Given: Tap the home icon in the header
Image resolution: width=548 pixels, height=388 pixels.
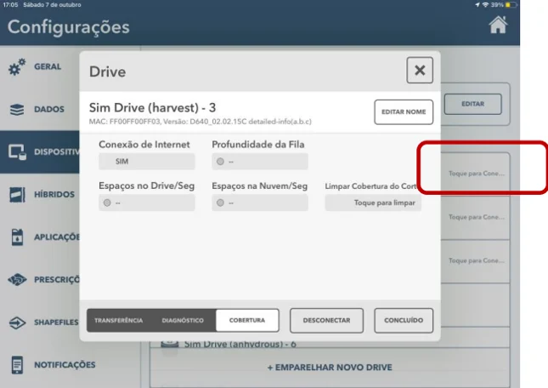Looking at the screenshot, I should tap(499, 26).
